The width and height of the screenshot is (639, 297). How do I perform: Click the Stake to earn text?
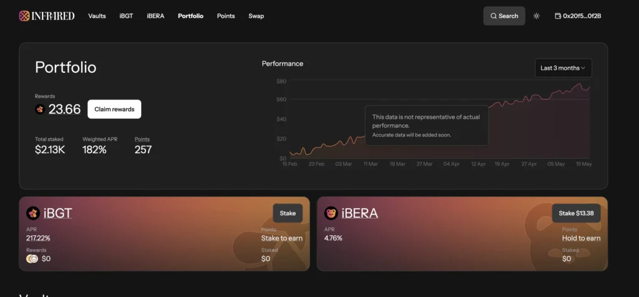[x=282, y=238]
